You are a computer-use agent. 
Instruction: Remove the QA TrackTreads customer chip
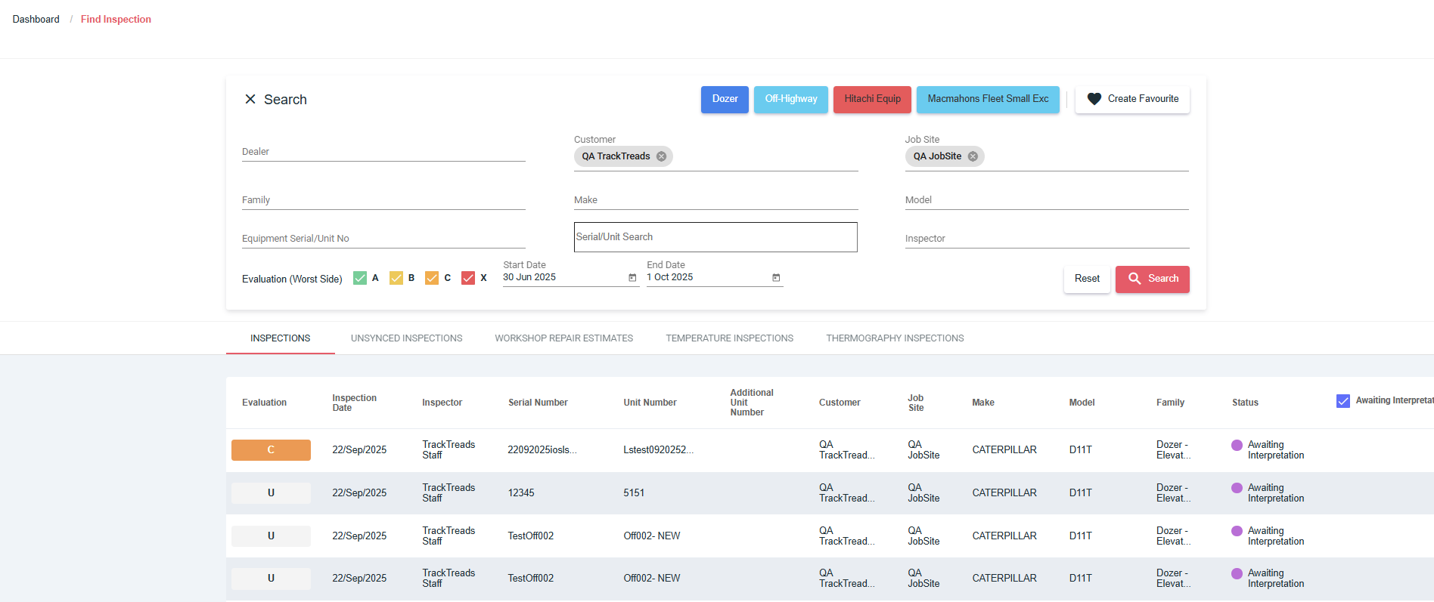(661, 156)
